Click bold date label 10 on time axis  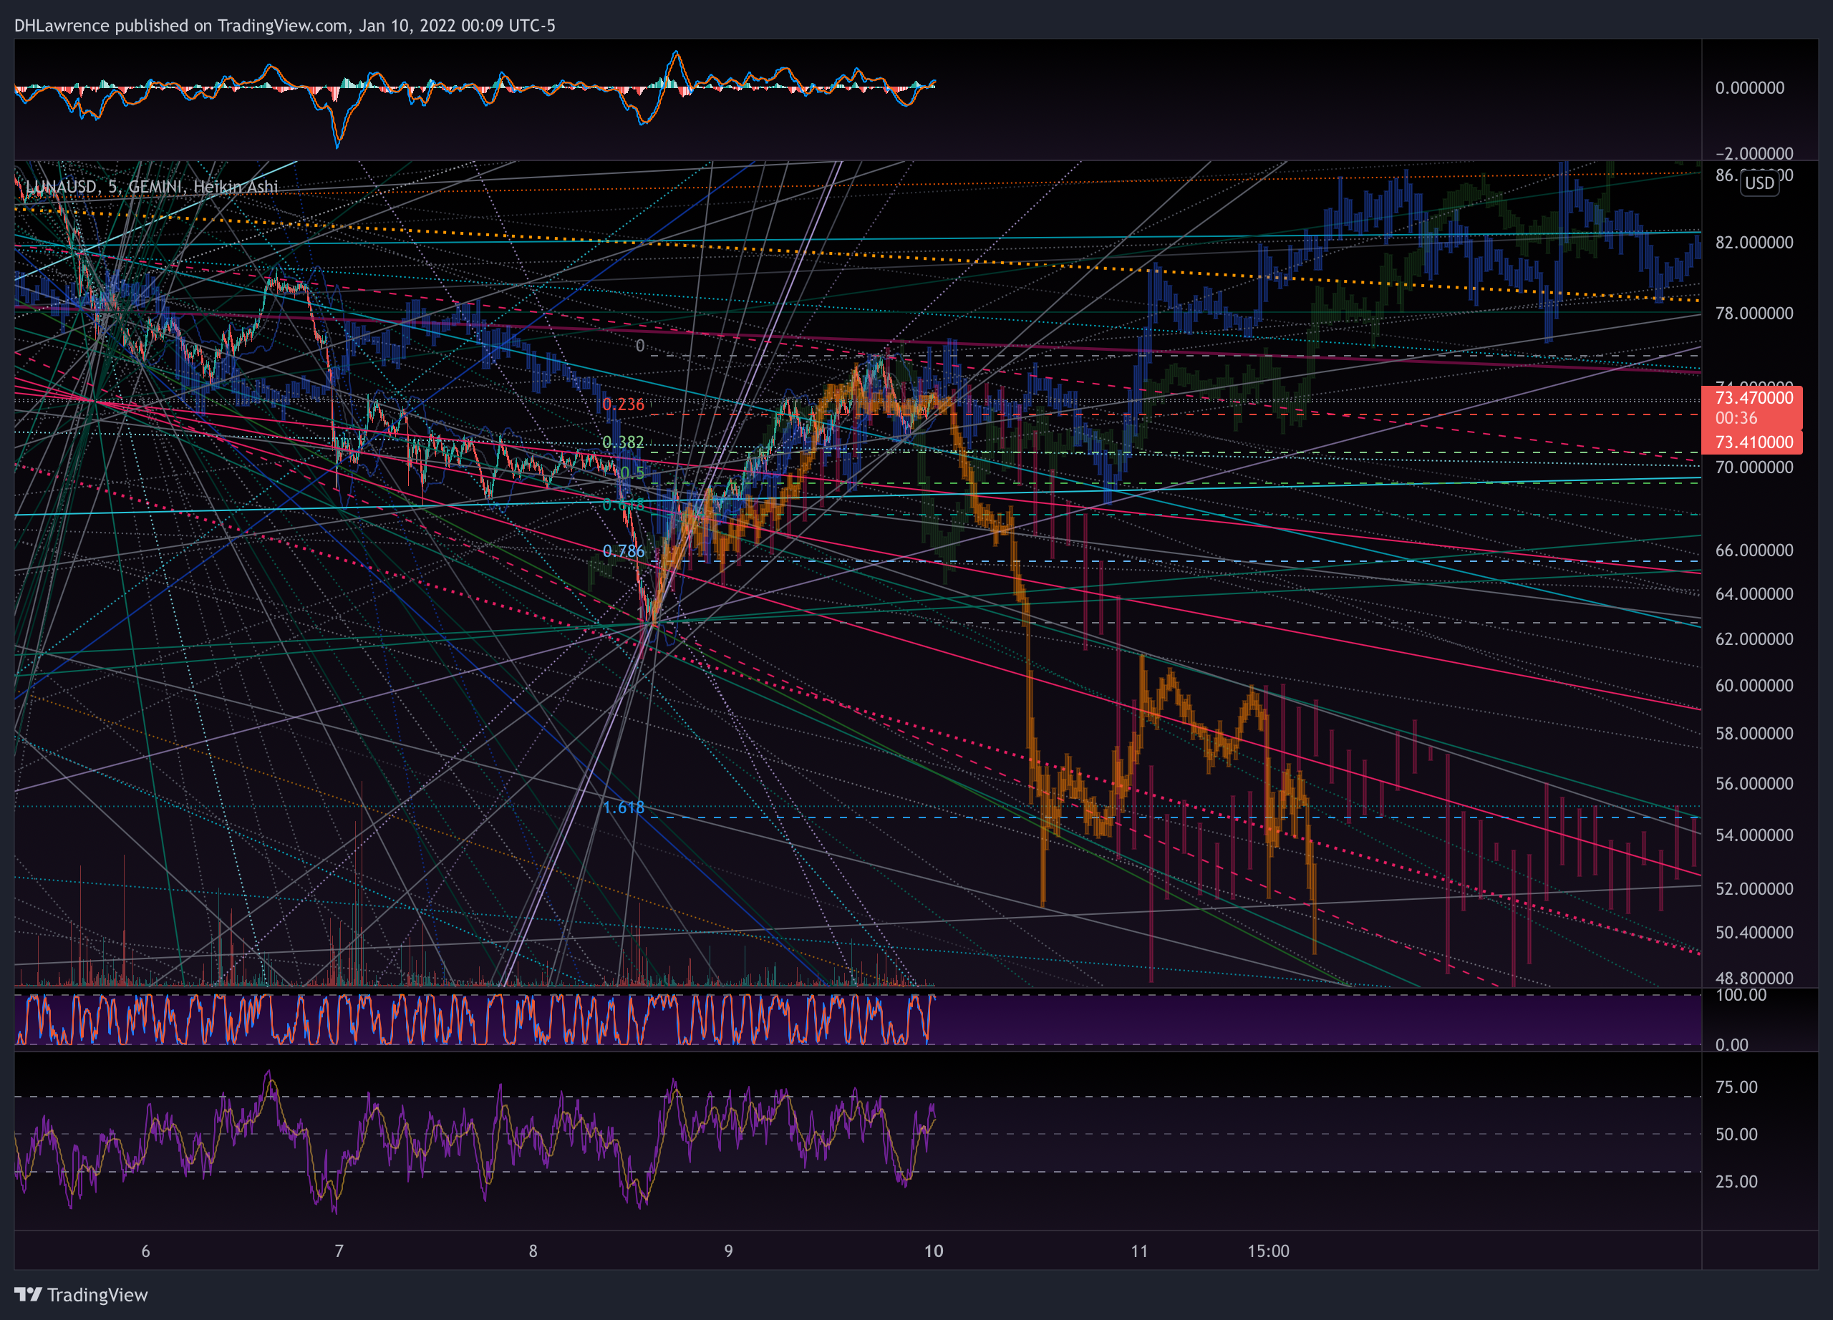934,1251
